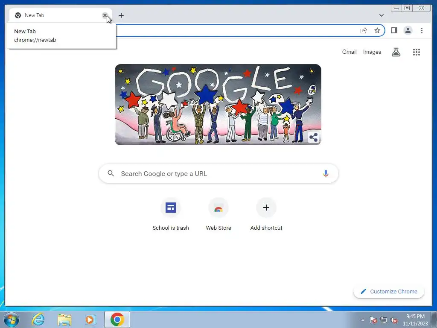Open the tab search chevron

point(381,15)
